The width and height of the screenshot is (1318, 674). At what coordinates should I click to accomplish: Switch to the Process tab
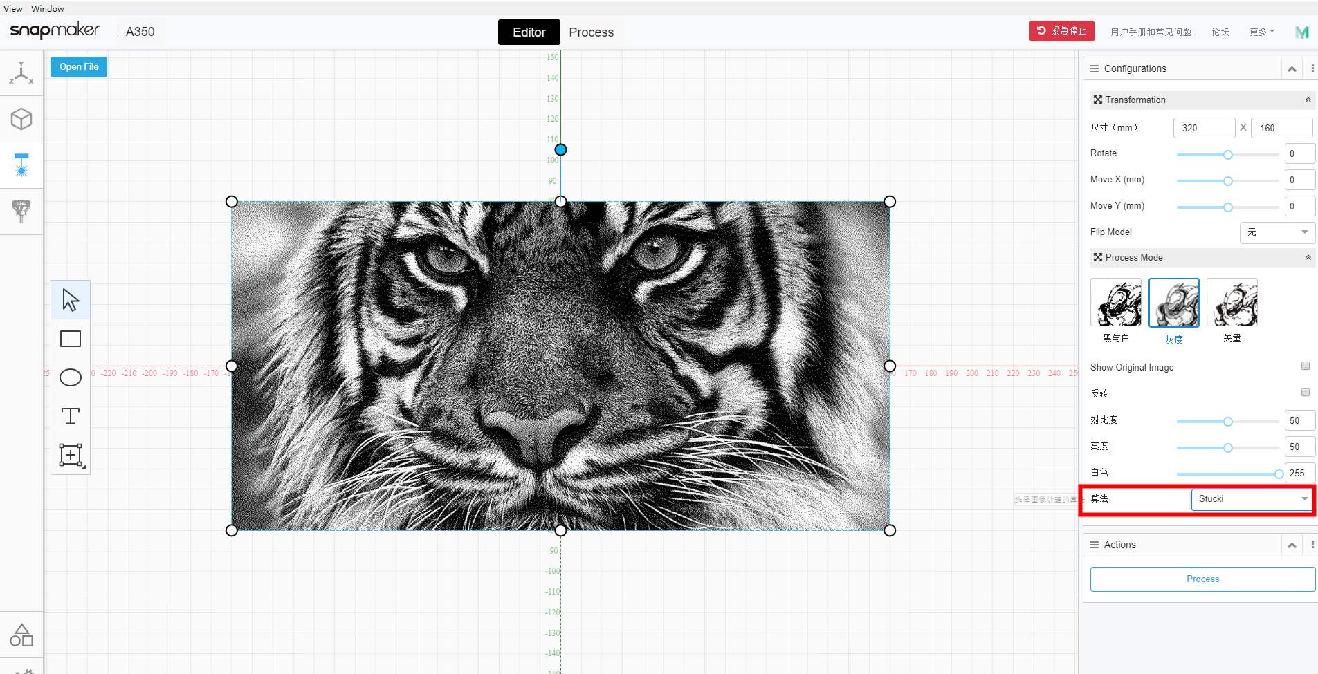(x=592, y=32)
